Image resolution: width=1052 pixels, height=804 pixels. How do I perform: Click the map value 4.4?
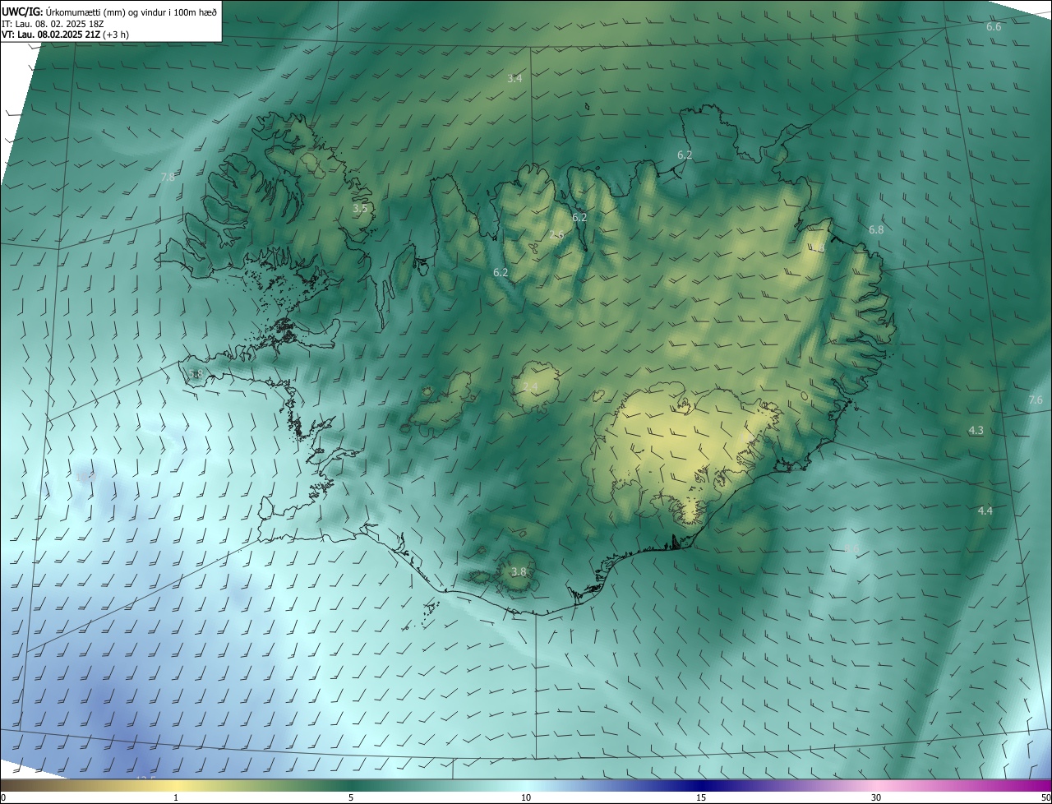click(x=985, y=511)
